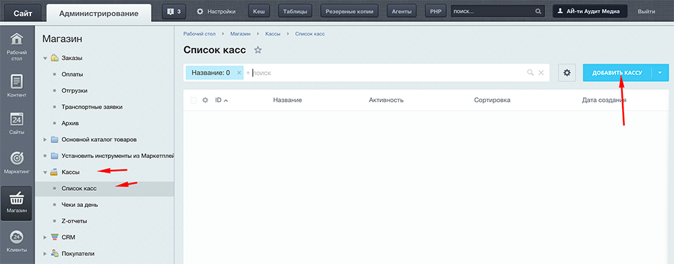Open the Контент section icon
674x264 pixels.
click(17, 81)
